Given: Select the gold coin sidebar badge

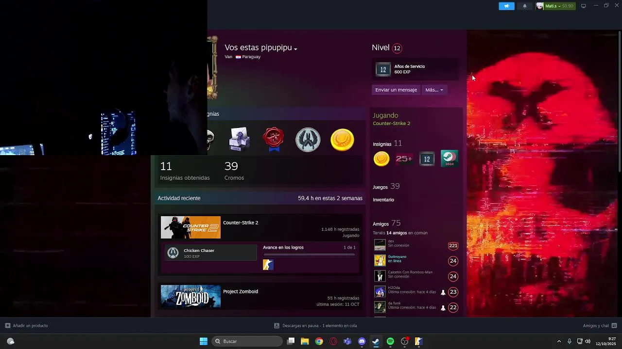Looking at the screenshot, I should tap(381, 159).
